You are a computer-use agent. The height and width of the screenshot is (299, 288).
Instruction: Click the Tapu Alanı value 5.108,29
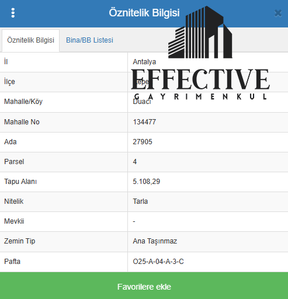[146, 182]
